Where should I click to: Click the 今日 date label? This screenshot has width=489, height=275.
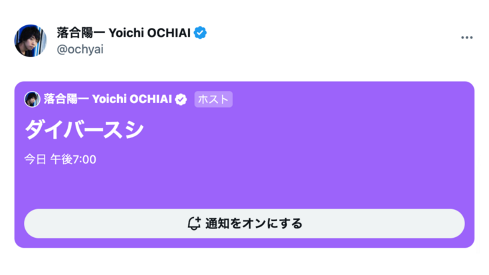coord(34,159)
